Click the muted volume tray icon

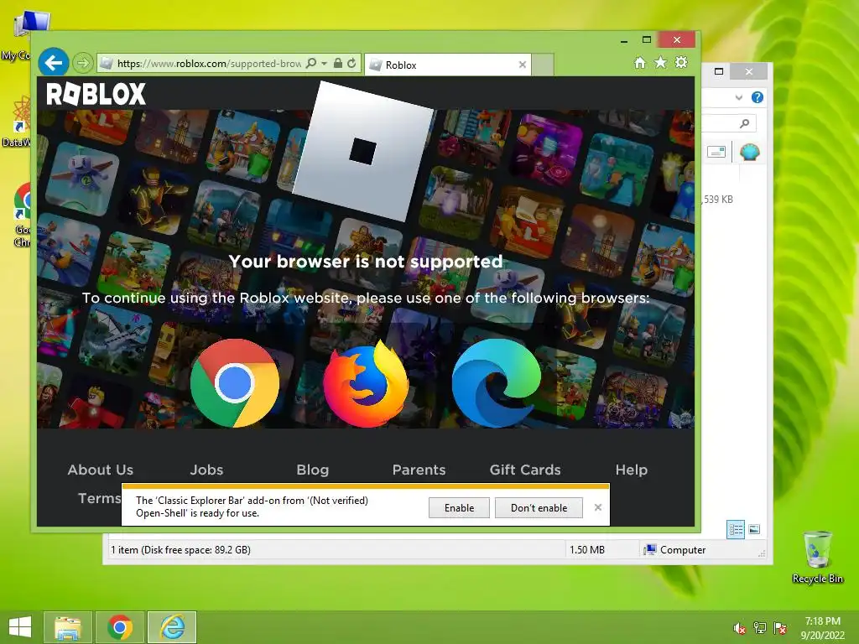pos(739,628)
